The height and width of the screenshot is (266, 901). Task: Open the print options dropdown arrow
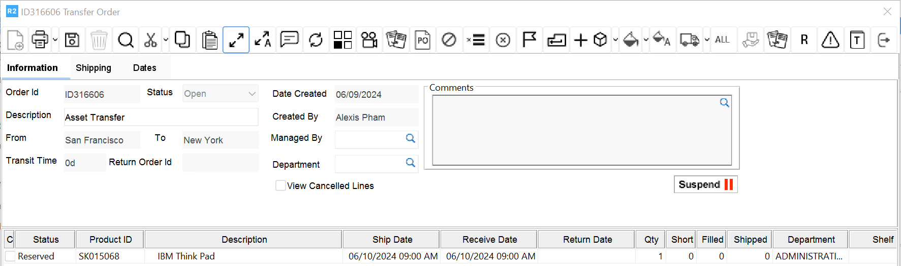tap(55, 40)
